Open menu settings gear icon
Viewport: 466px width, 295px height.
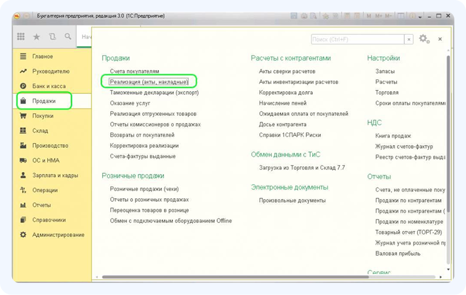pos(423,39)
